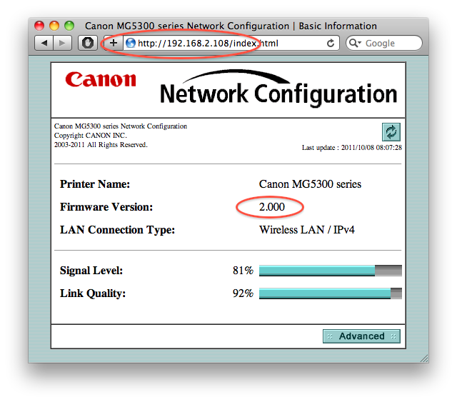Click the magnifier icon in Google search
The height and width of the screenshot is (402, 457).
356,44
